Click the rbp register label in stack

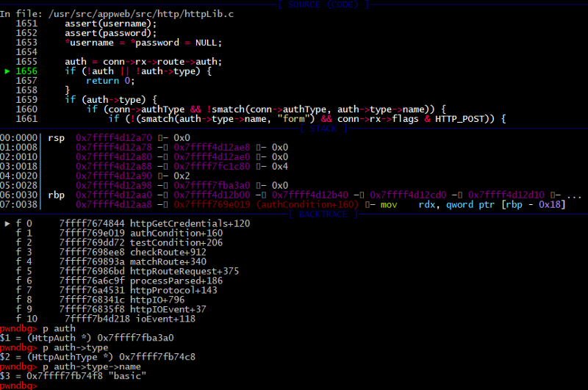coord(57,195)
